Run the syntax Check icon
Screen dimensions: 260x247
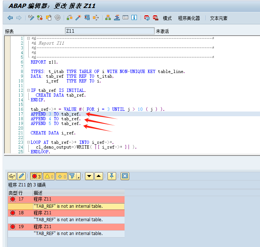[70, 17]
